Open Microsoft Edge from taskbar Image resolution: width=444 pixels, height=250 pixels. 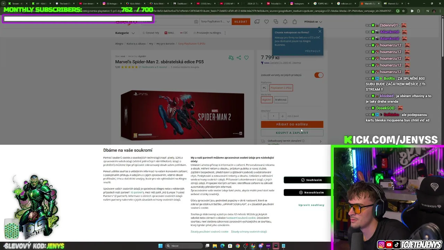tap(222, 246)
